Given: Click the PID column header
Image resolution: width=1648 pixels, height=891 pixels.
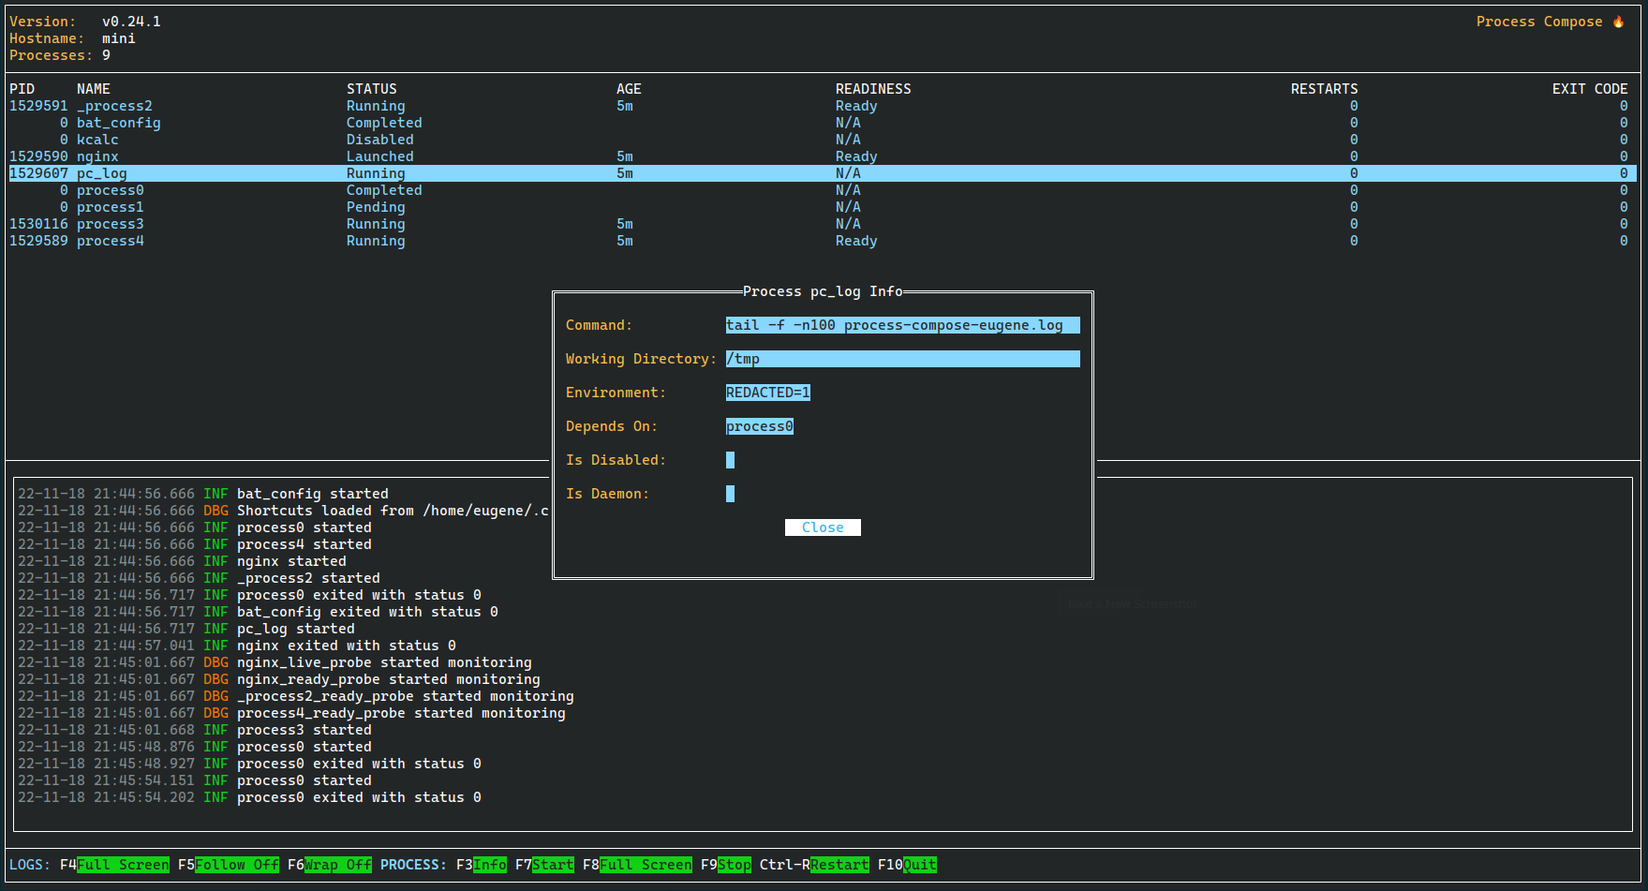Looking at the screenshot, I should [x=22, y=89].
